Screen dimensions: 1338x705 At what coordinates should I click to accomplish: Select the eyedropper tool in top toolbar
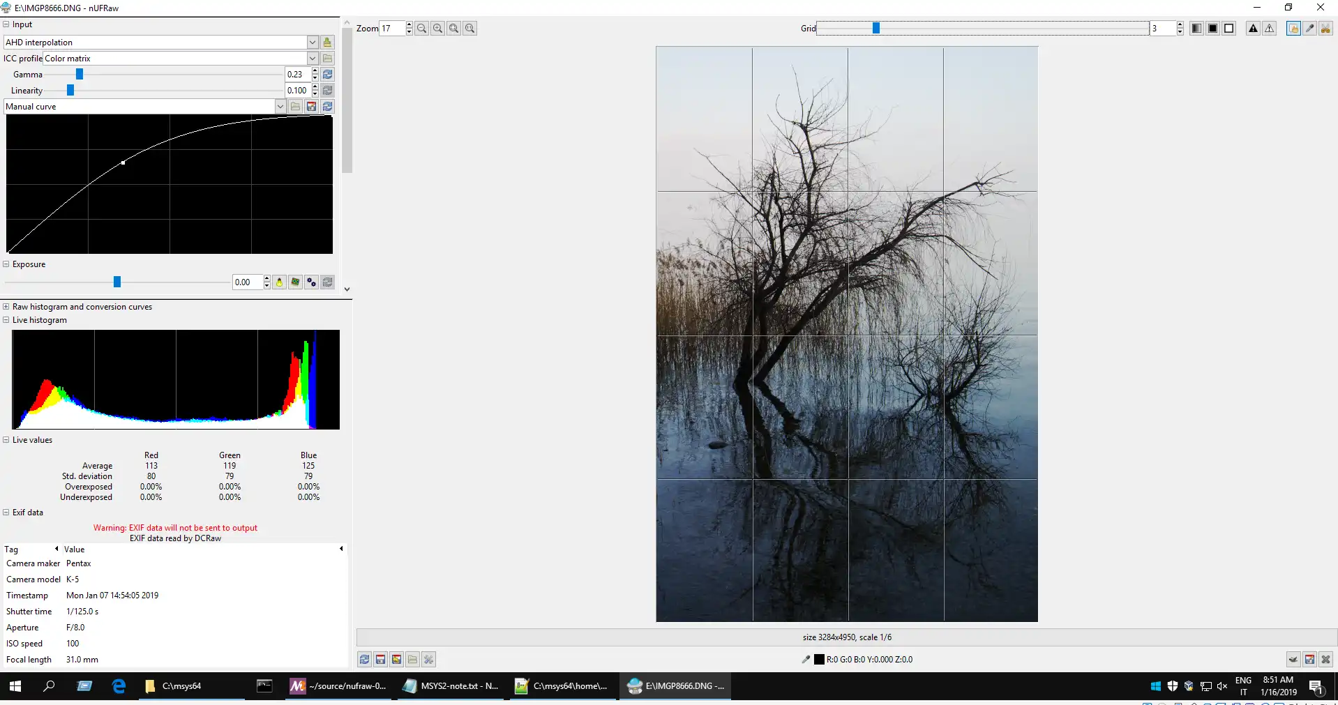(x=1309, y=29)
